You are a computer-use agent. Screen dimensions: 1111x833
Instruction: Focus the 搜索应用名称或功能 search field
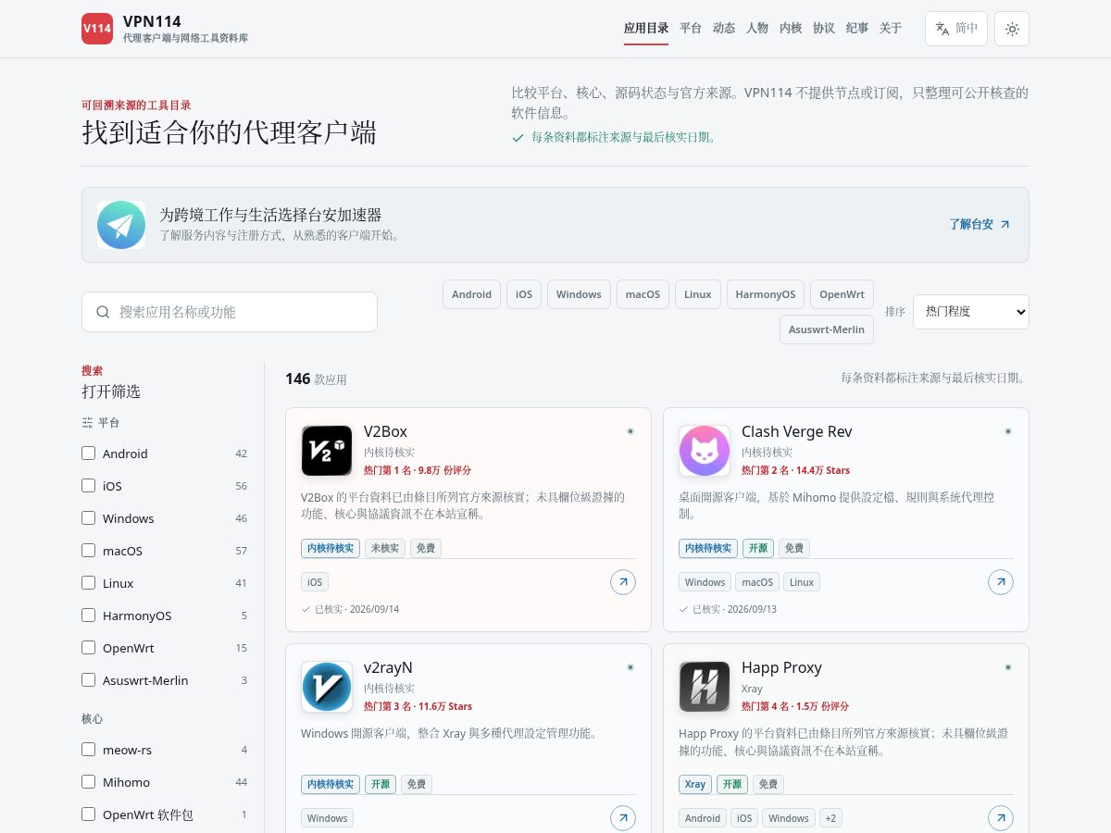(x=230, y=312)
